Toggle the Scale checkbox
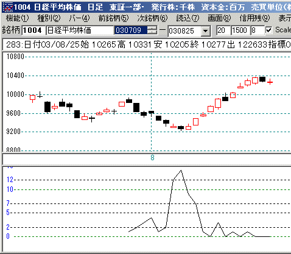The image size is (291, 254). pyautogui.click(x=268, y=30)
